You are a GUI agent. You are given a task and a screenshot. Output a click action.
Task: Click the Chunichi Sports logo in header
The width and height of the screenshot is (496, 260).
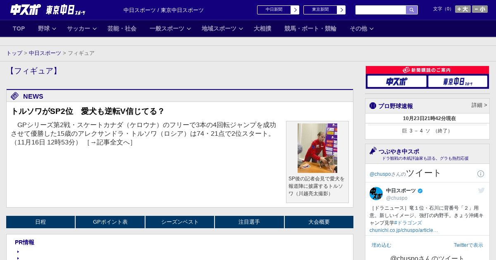pos(25,9)
